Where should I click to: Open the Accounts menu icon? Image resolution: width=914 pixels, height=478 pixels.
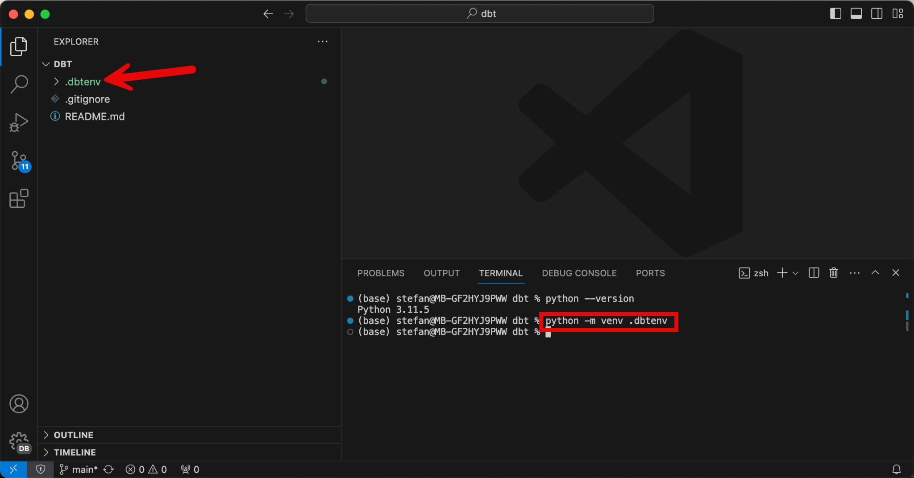click(19, 404)
